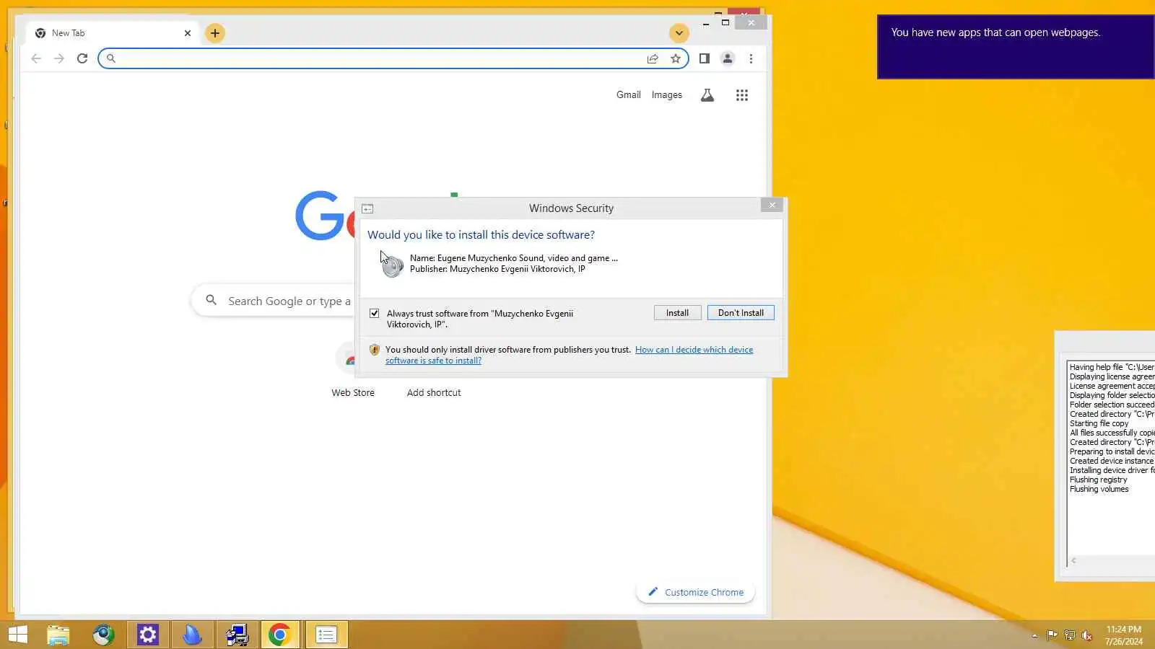This screenshot has width=1155, height=649.
Task: Switch to the setup installer taskbar icon
Action: [237, 635]
